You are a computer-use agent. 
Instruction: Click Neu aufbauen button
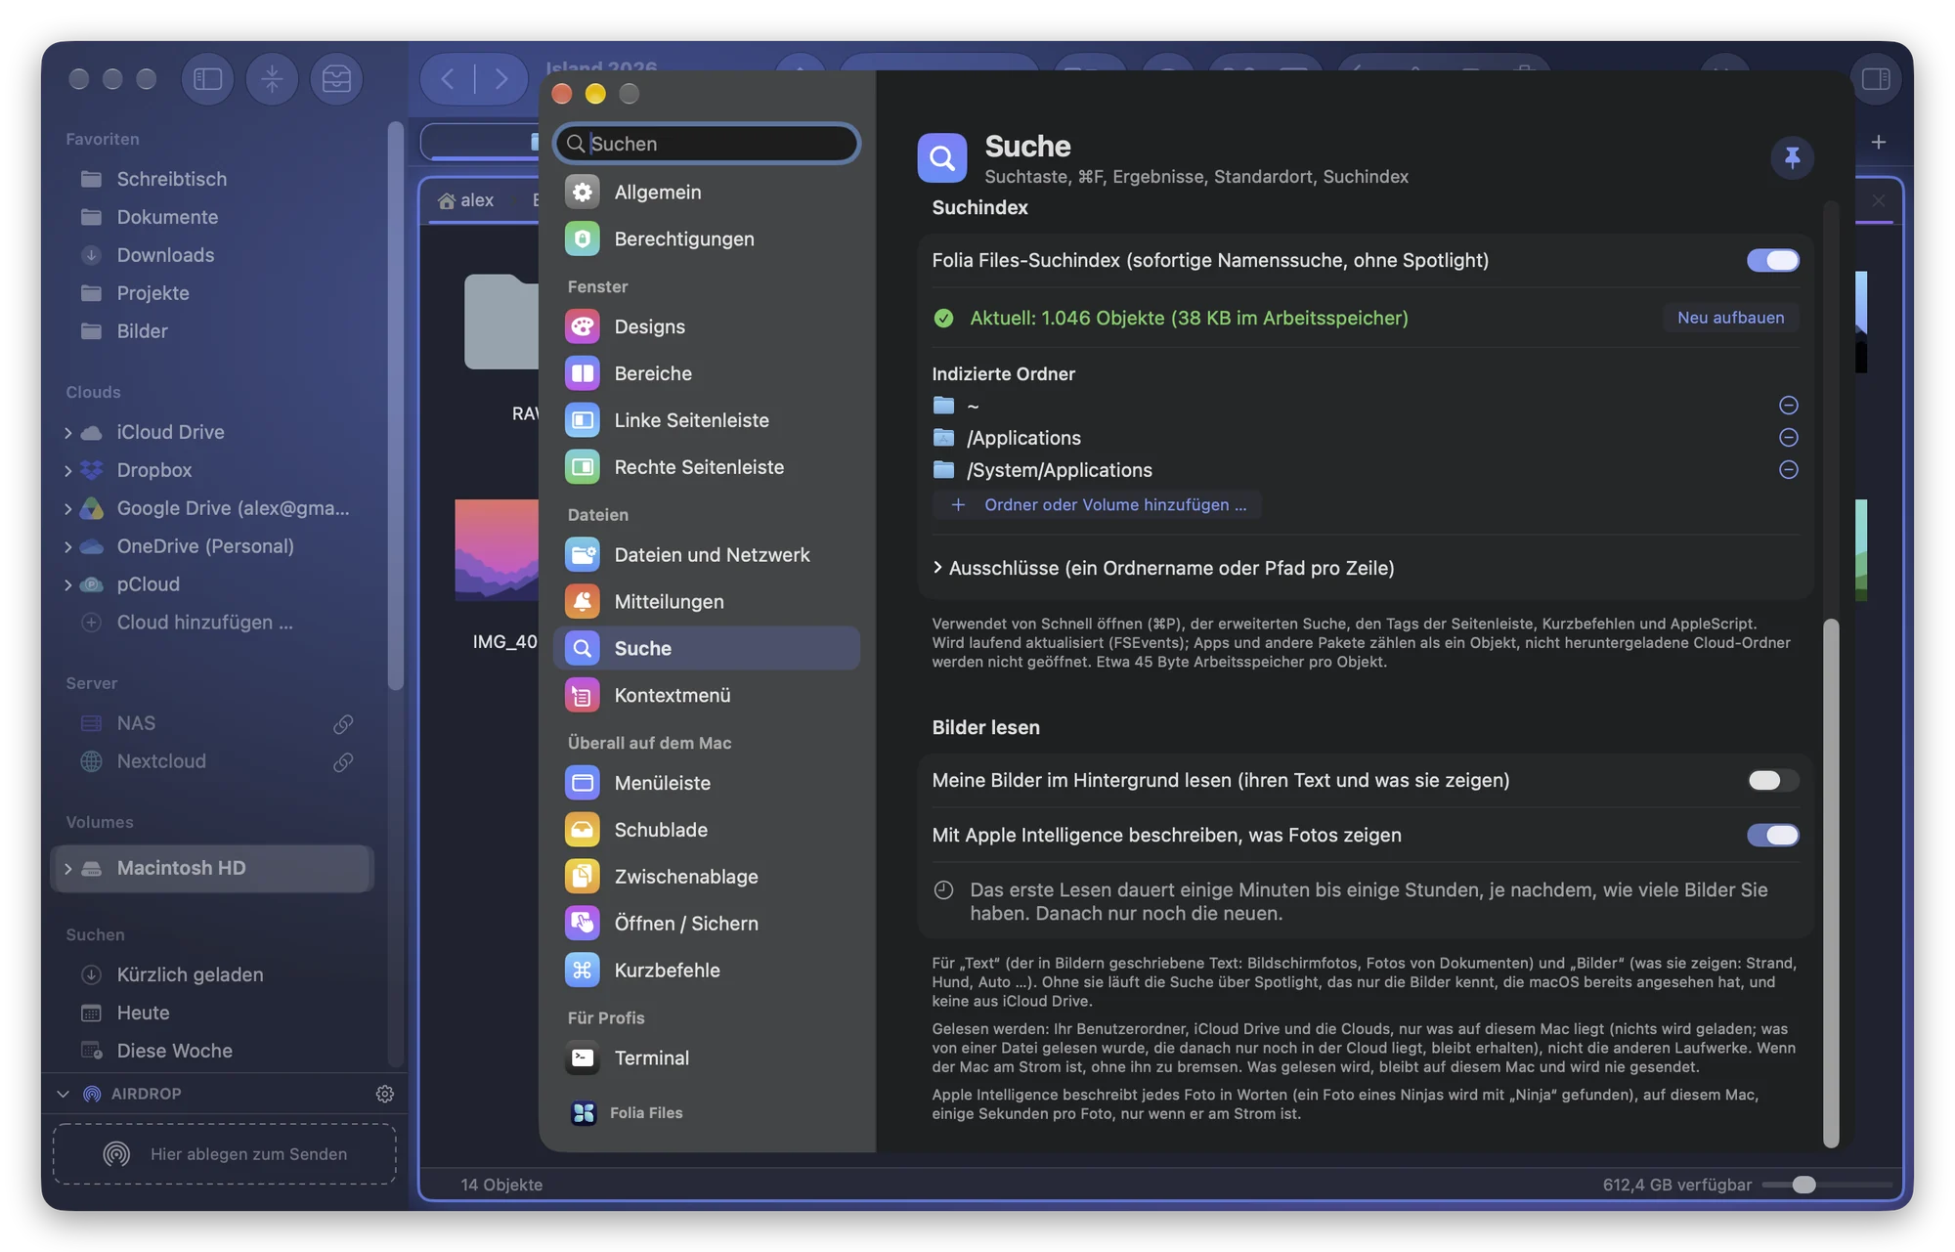click(x=1730, y=318)
